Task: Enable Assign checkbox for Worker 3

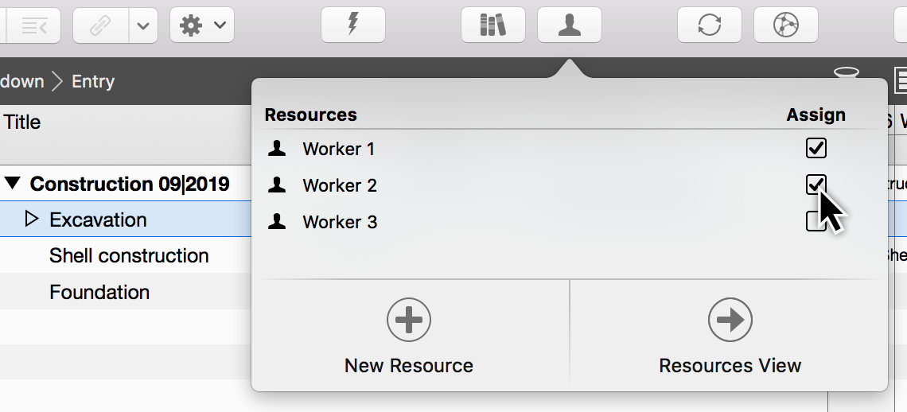Action: pyautogui.click(x=815, y=221)
